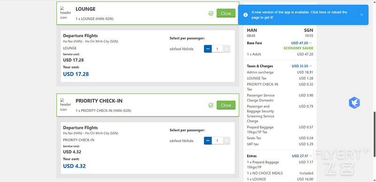Image resolution: width=376 pixels, height=182 pixels.
Task: Click the PRIORITY CHECK-IN Your cost USD 4.32
Action: coord(74,166)
